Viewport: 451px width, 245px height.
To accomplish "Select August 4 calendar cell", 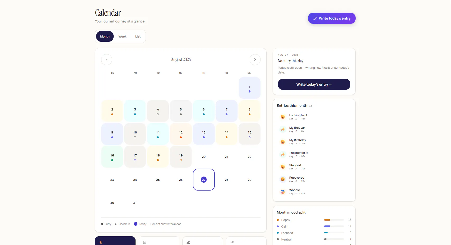I will (x=158, y=111).
